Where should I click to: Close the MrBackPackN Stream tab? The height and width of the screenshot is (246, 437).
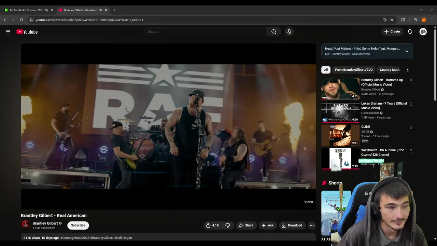click(52, 10)
